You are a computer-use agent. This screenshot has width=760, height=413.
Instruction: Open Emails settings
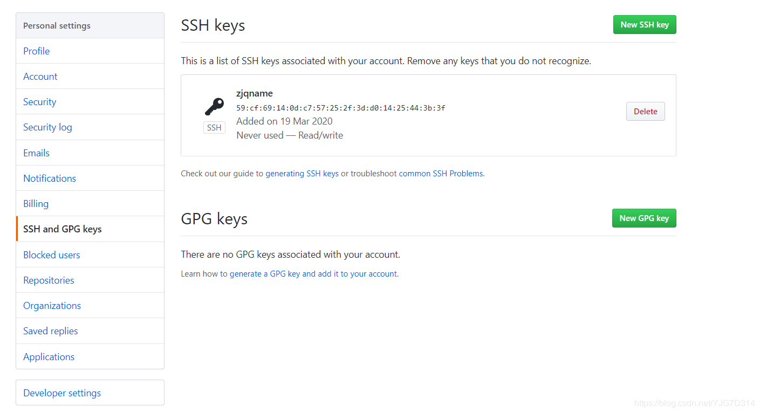click(37, 153)
